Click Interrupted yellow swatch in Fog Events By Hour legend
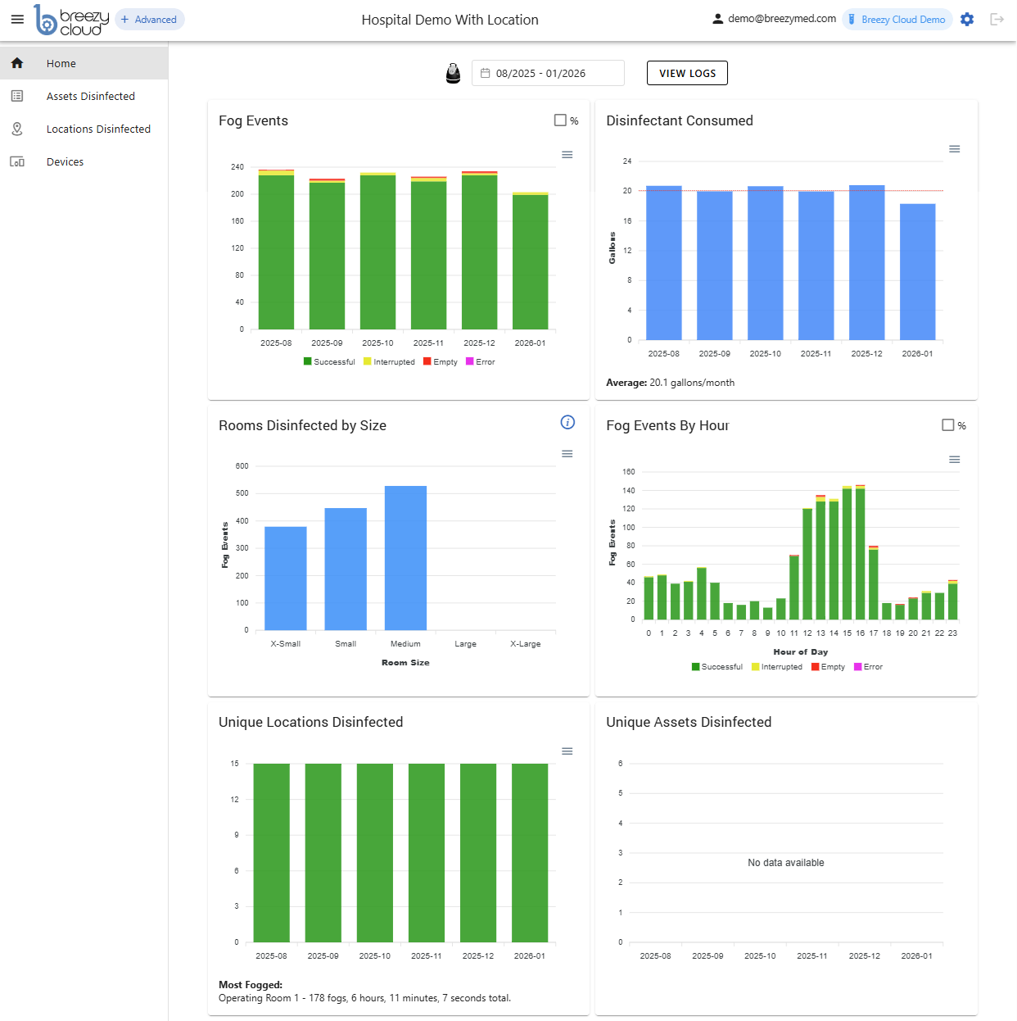This screenshot has height=1021, width=1017. tap(756, 667)
